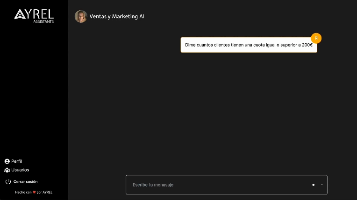357x200 pixels.
Task: Click the 'Hecho con' footer text
Action: point(23,192)
